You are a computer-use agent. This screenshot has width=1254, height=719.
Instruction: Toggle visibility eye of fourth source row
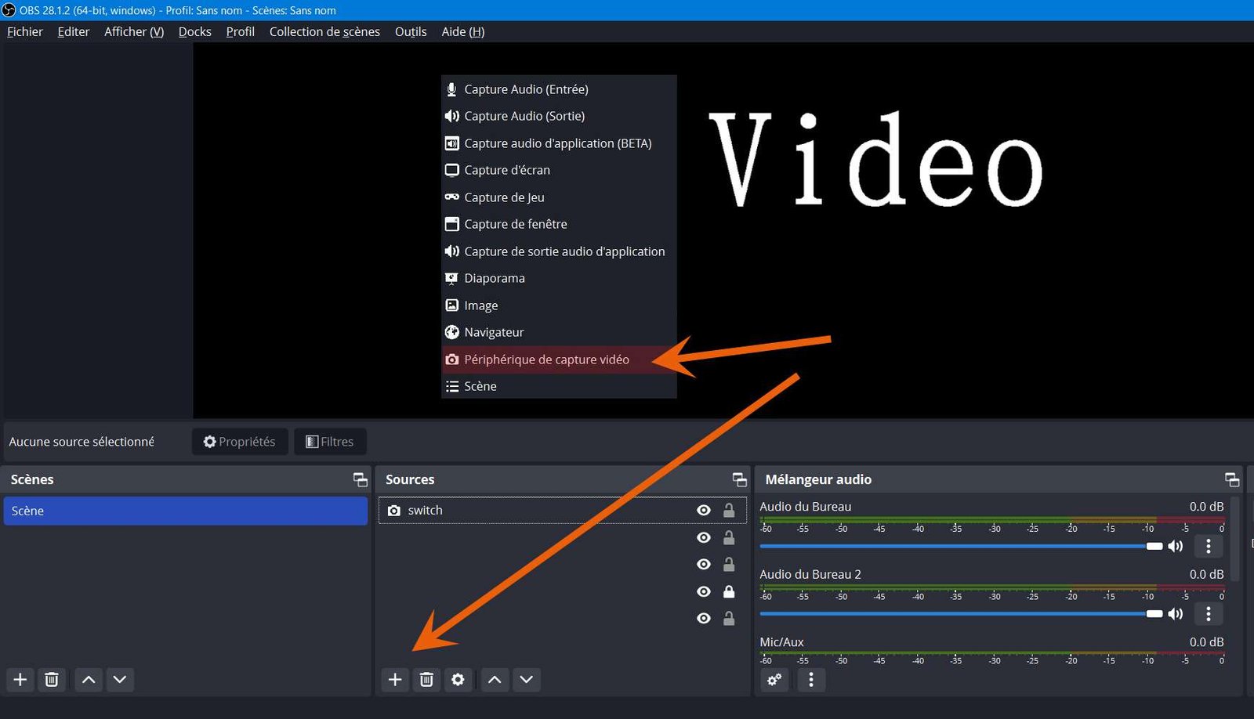[x=704, y=591]
